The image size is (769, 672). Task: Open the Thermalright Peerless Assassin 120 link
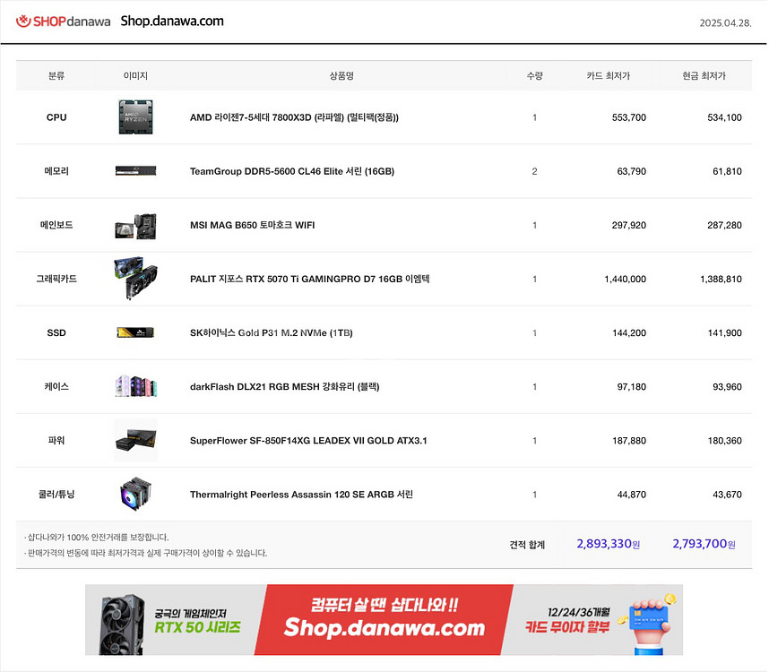click(302, 495)
